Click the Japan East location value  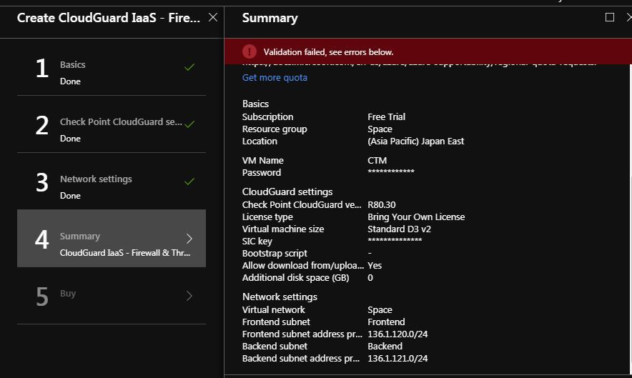coord(415,141)
